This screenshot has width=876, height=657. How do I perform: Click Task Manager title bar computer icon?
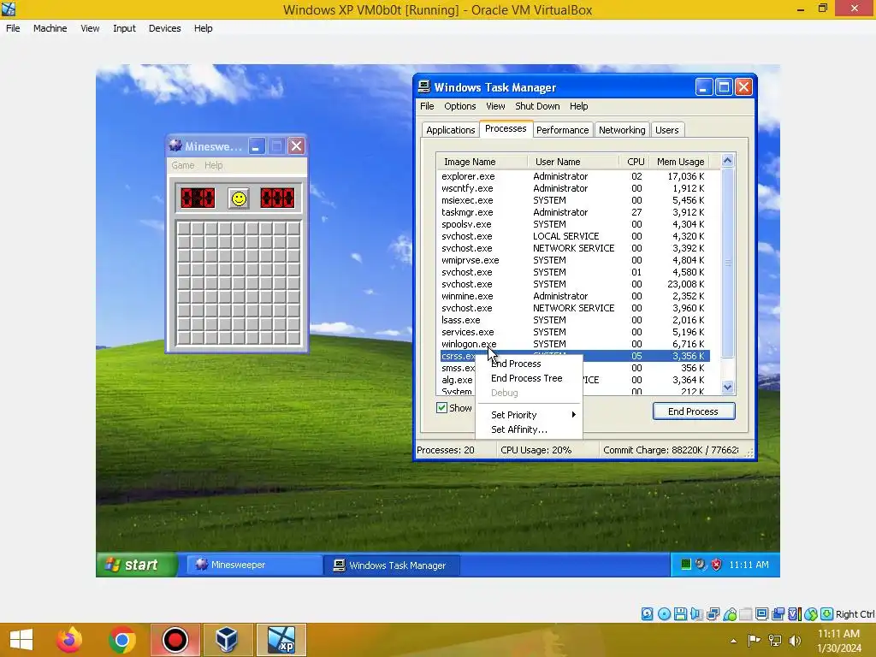tap(424, 86)
